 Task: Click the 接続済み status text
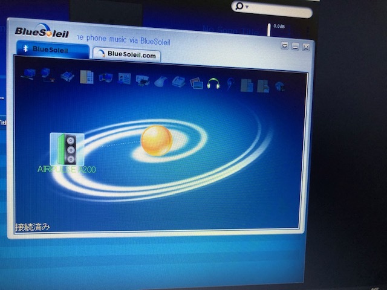click(x=33, y=227)
